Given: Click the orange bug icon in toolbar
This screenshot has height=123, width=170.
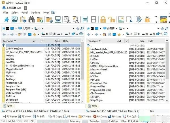Looking at the screenshot, I should [147, 20].
